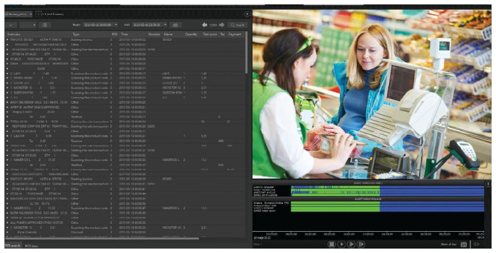496x253 pixels.
Task: Click the double-arrow timeline expand icon
Action: (477, 244)
